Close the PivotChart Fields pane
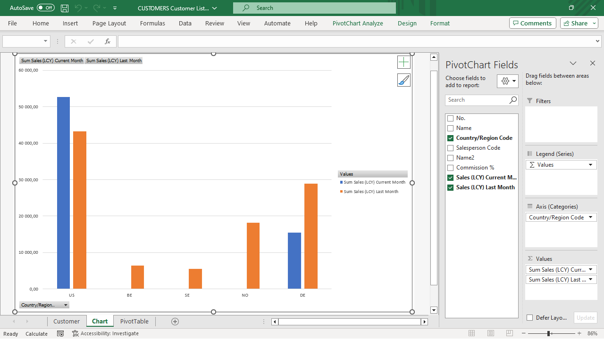The width and height of the screenshot is (604, 339). click(593, 63)
